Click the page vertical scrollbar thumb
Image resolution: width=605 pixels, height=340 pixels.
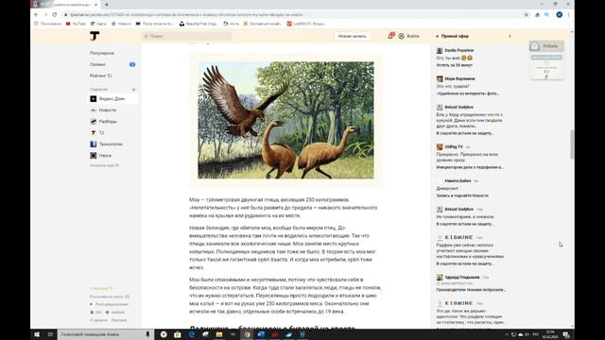click(572, 144)
